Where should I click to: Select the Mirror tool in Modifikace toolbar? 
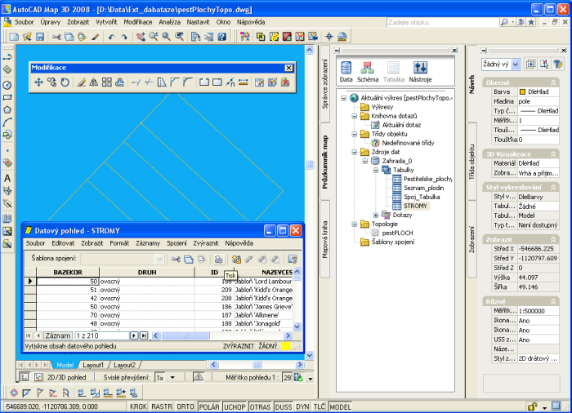click(94, 82)
